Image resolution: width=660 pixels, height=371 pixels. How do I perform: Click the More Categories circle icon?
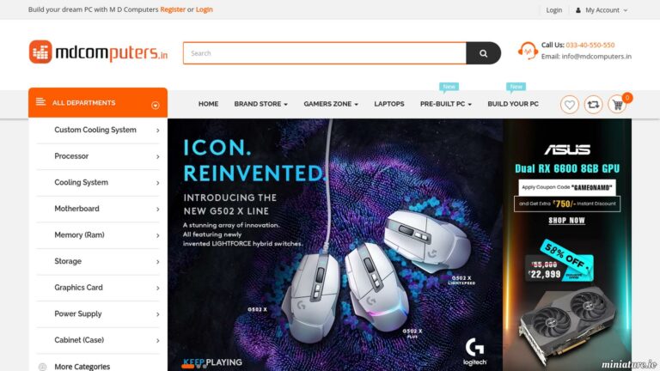click(42, 367)
